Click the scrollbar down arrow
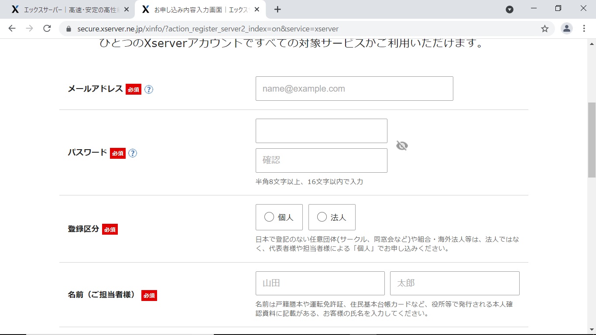 592,329
